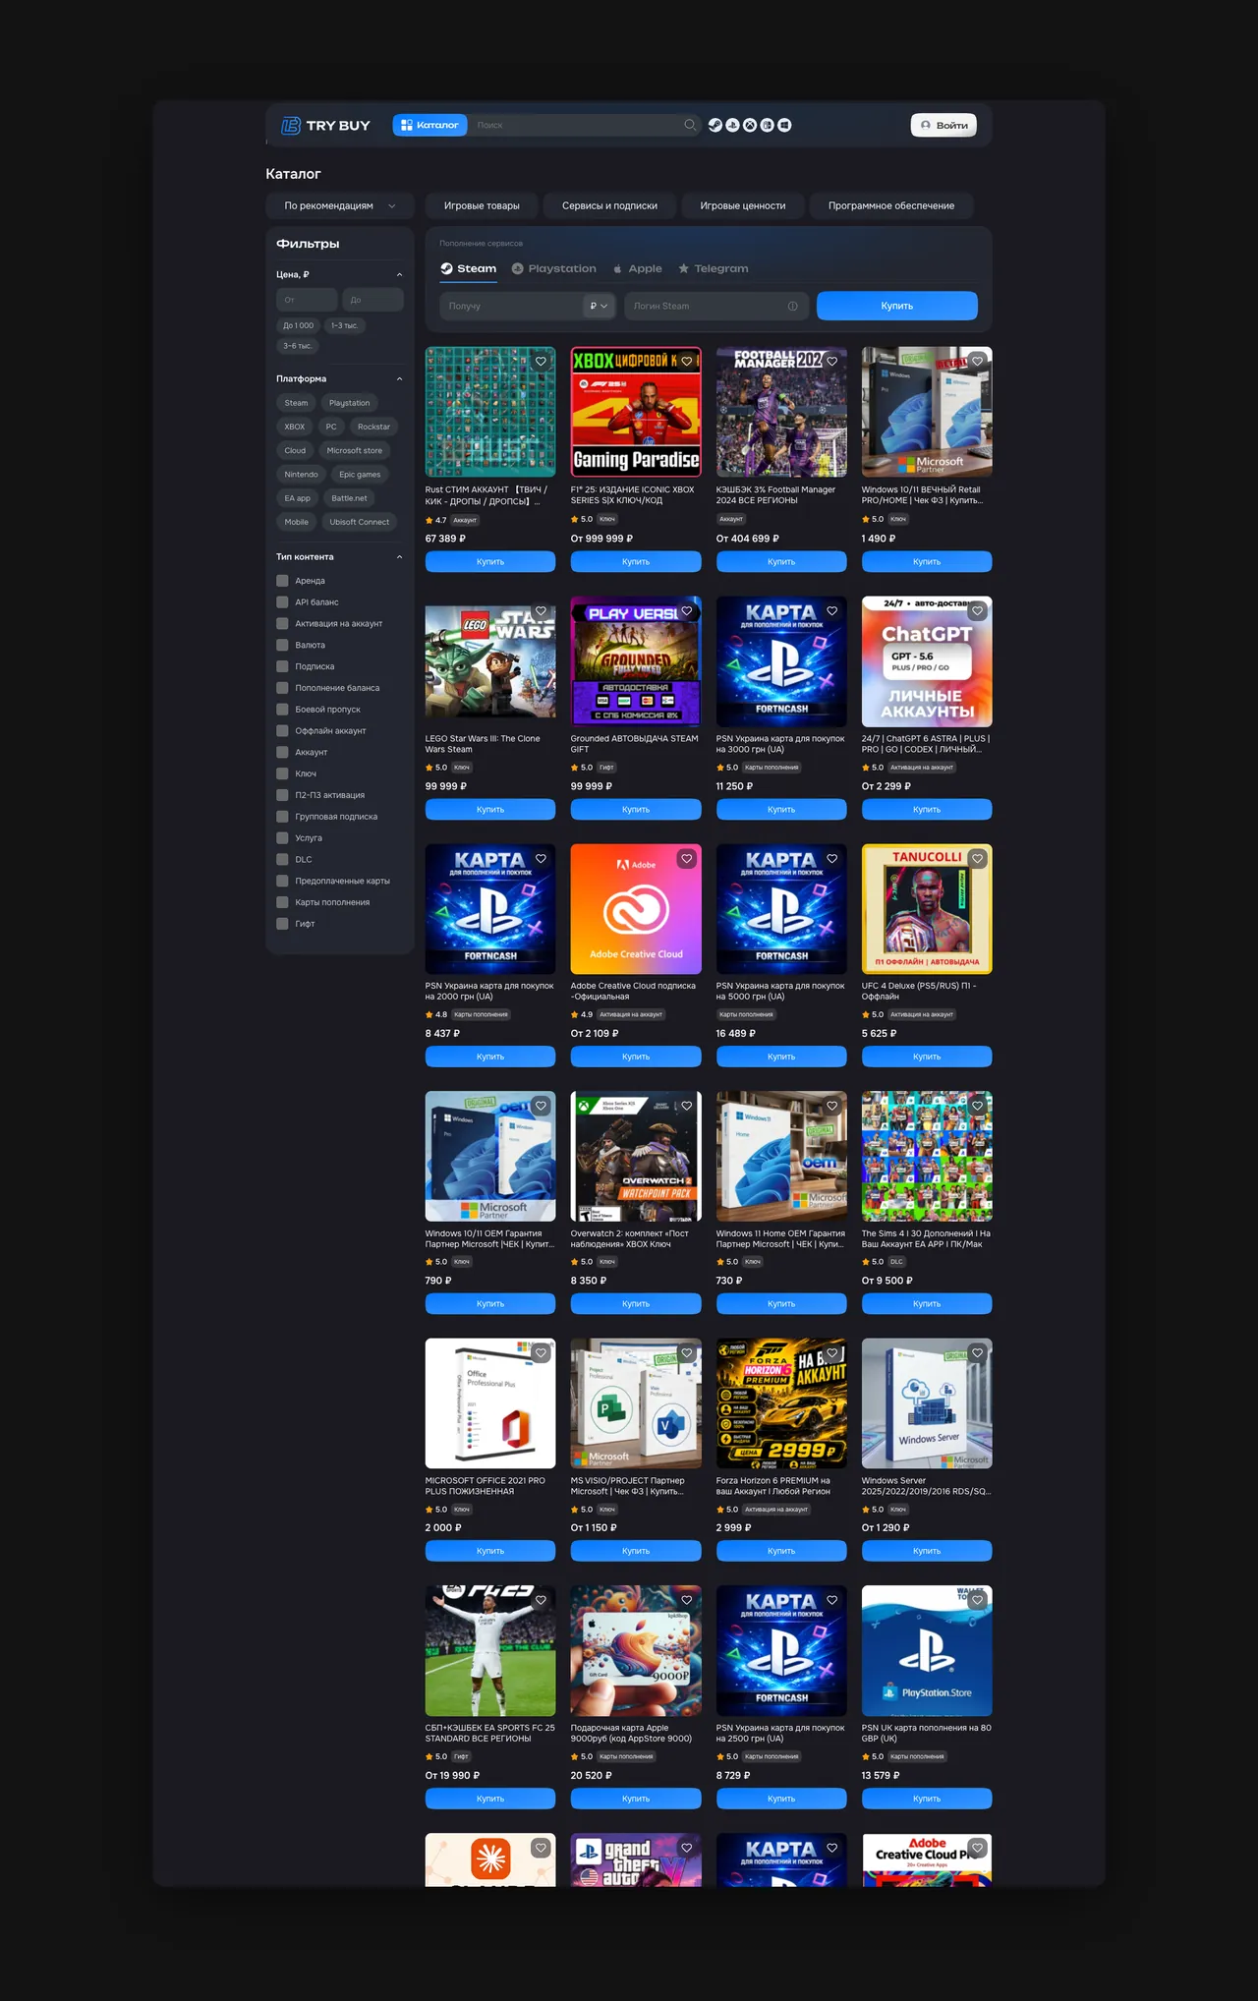Add LEGO Star Wars III to favorites
This screenshot has height=2001, width=1258.
(x=541, y=611)
